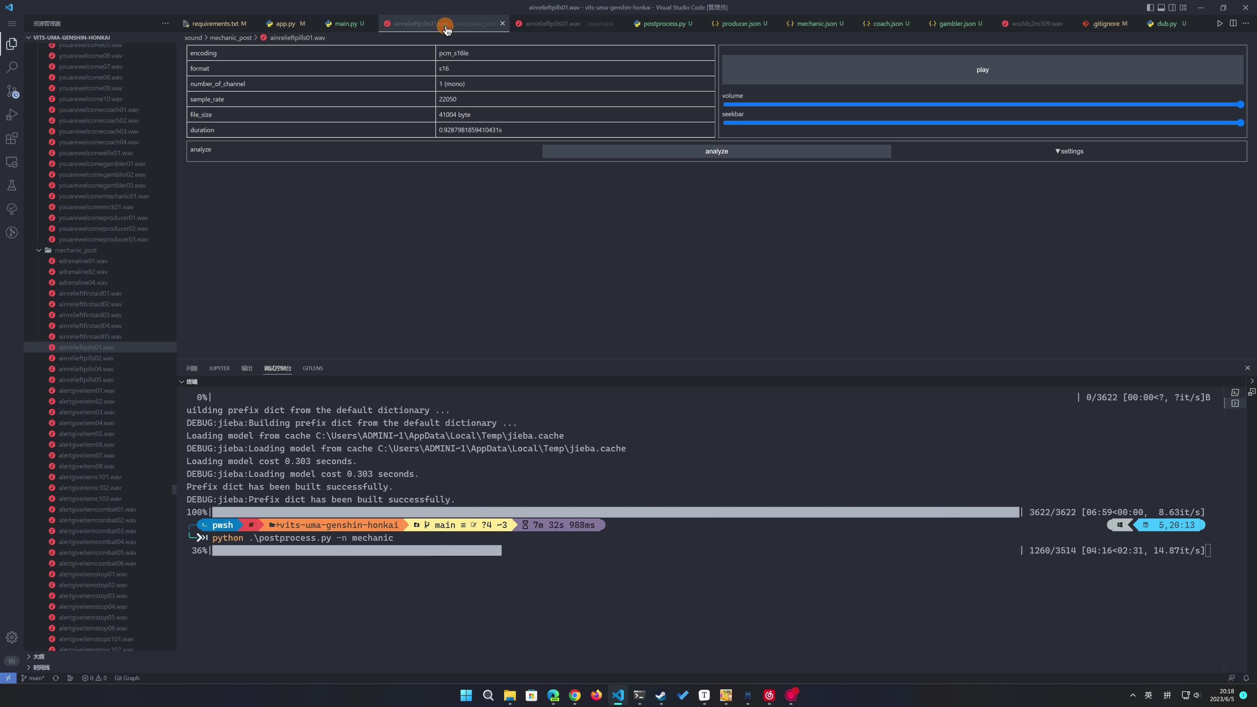
Task: Open explorer views and more actions menu
Action: tap(165, 24)
